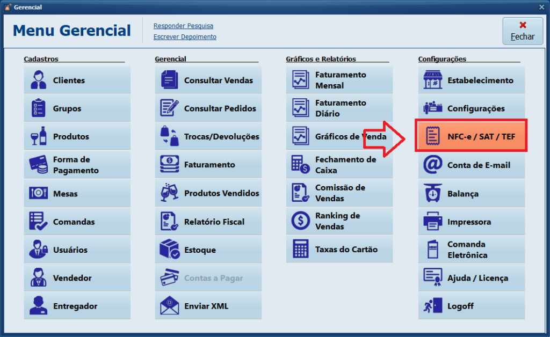Click the Vendedor waiter icon
Viewport: 550px width, 337px height.
point(38,277)
